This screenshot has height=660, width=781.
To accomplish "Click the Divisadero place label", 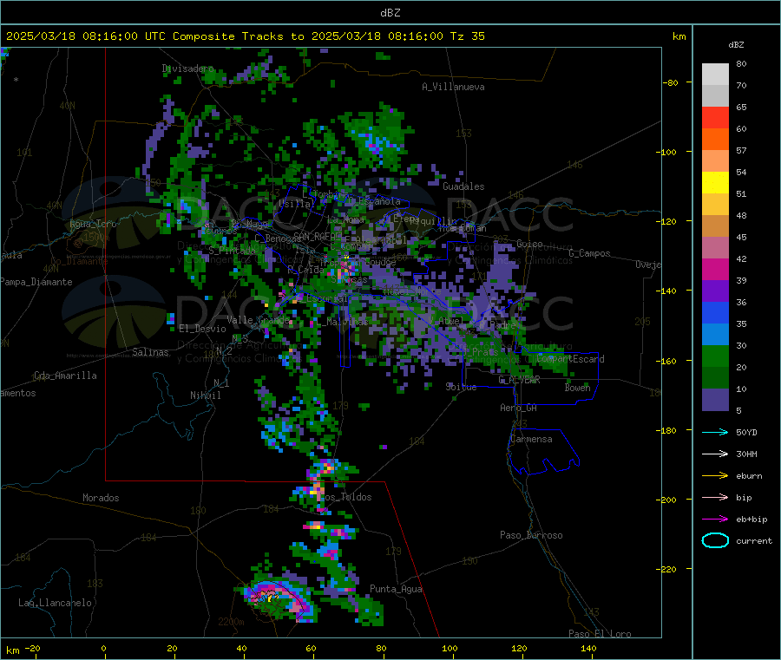I will pos(187,69).
